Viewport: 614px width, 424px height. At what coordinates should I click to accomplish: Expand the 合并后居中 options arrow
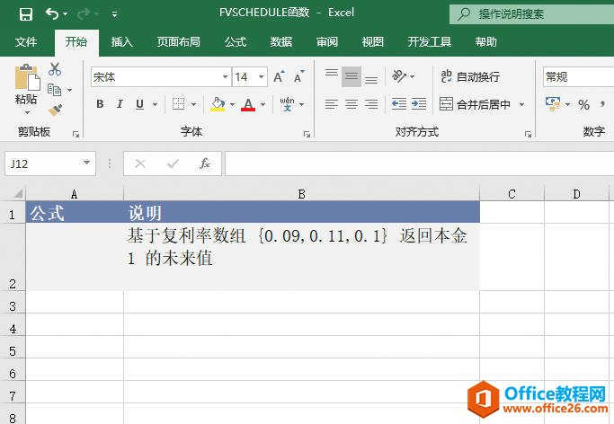pos(521,104)
